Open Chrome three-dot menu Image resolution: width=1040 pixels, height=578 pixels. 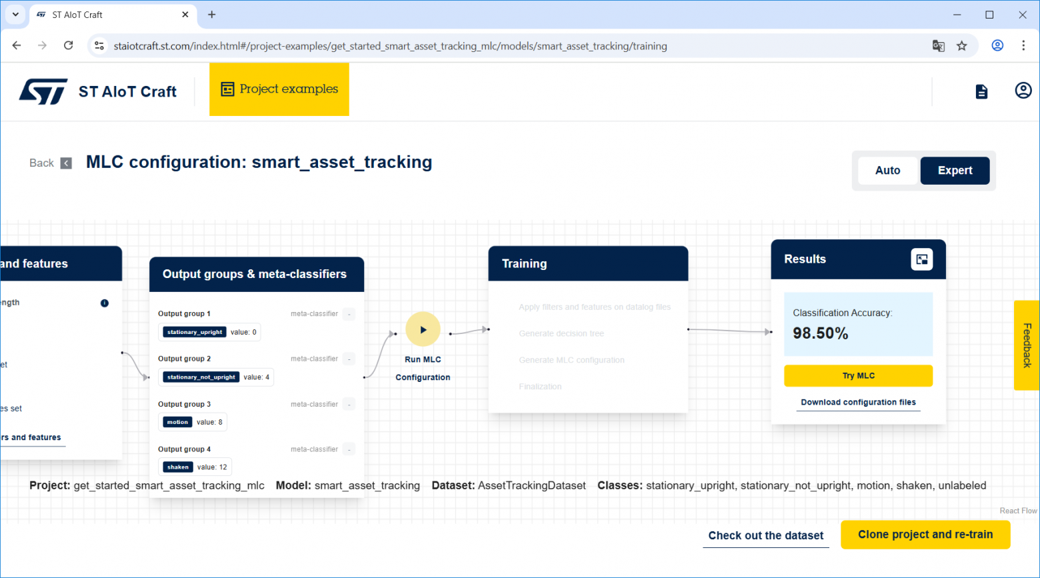tap(1023, 45)
